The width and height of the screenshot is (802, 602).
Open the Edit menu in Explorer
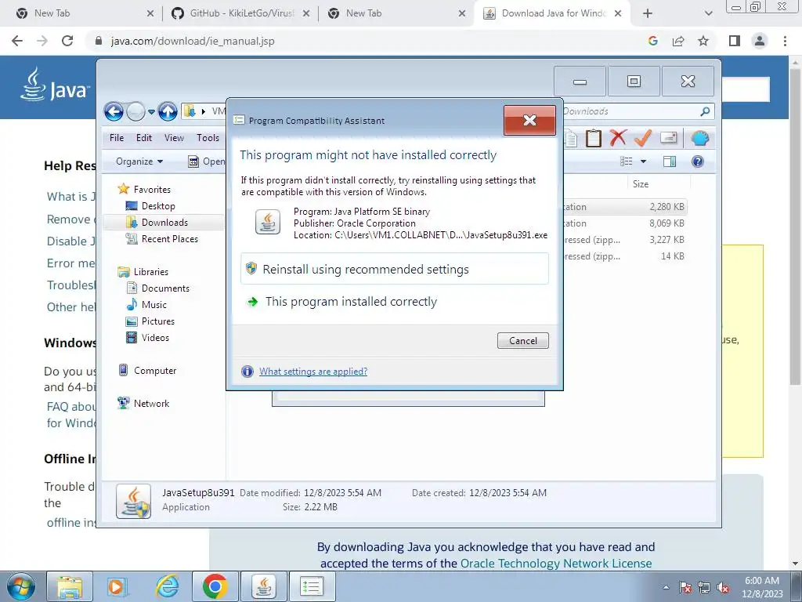tap(144, 138)
